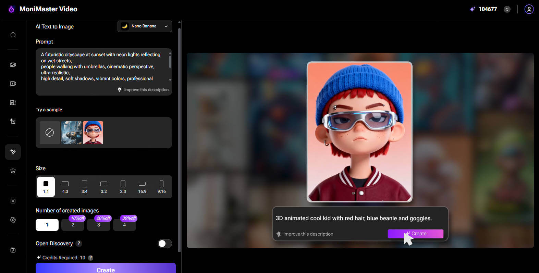The height and width of the screenshot is (273, 539).
Task: Open the circular explore sidebar icon
Action: [x=13, y=220]
